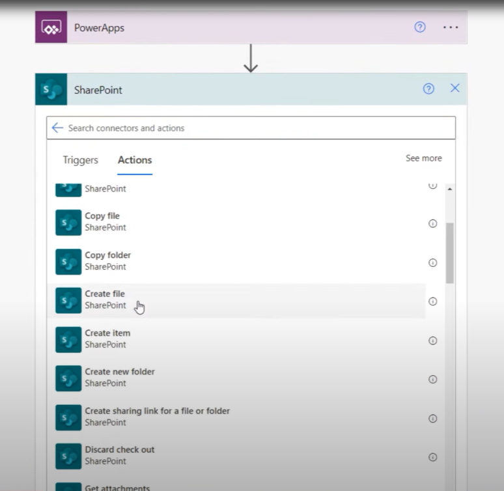Choose the Create file action text
The height and width of the screenshot is (491, 504).
105,294
